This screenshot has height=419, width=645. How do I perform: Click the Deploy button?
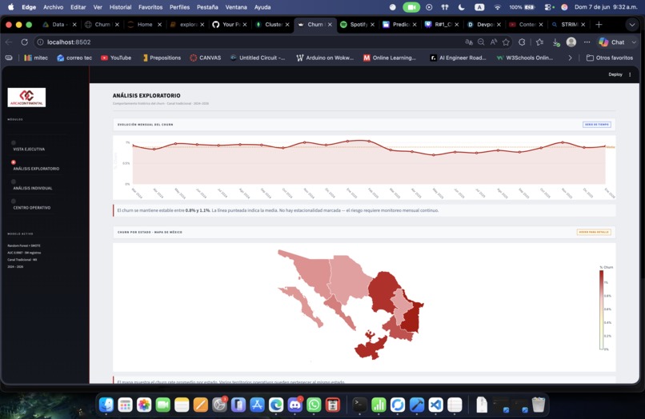615,74
